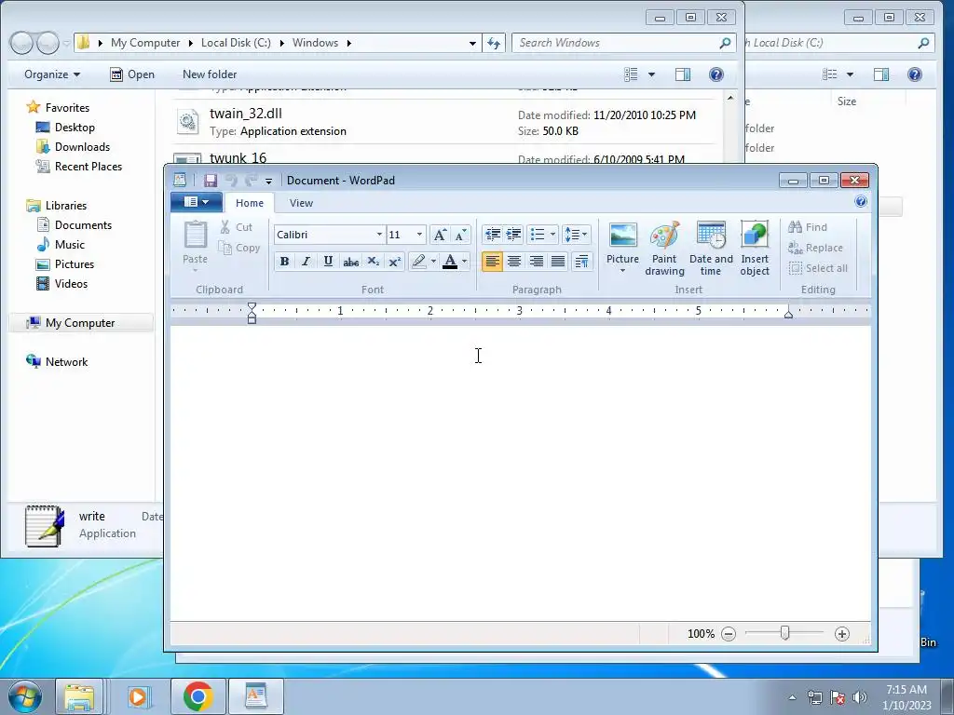This screenshot has height=715, width=954.
Task: Click Copy in the Clipboard group
Action: tap(239, 248)
